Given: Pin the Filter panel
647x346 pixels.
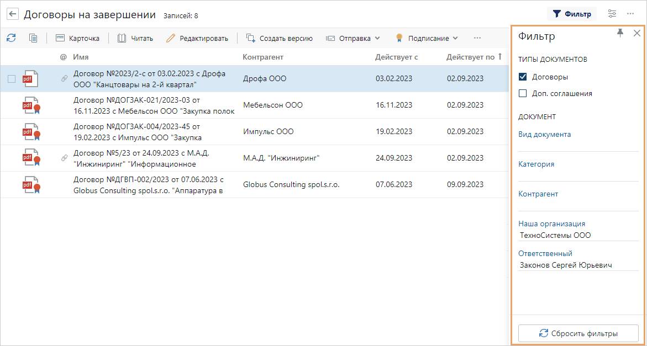Looking at the screenshot, I should (620, 33).
